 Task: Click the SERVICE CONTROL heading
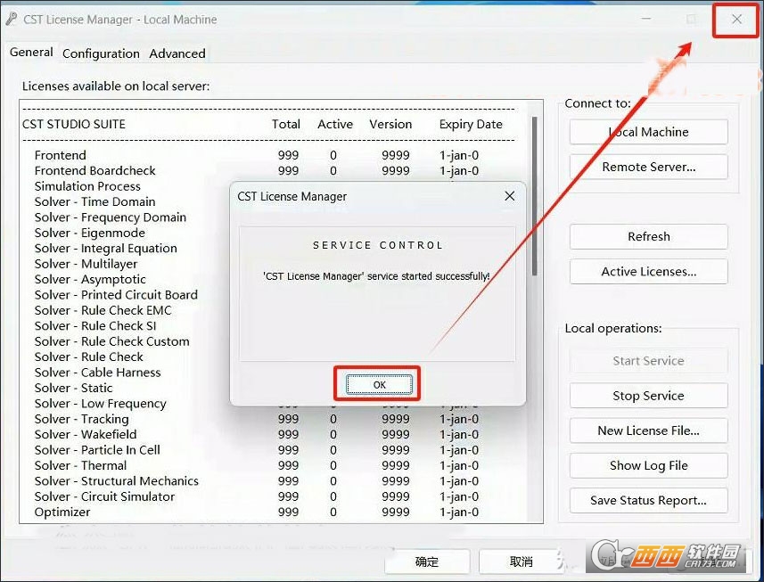pyautogui.click(x=378, y=245)
